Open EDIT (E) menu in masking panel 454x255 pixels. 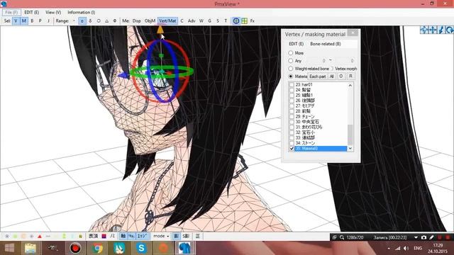[297, 44]
